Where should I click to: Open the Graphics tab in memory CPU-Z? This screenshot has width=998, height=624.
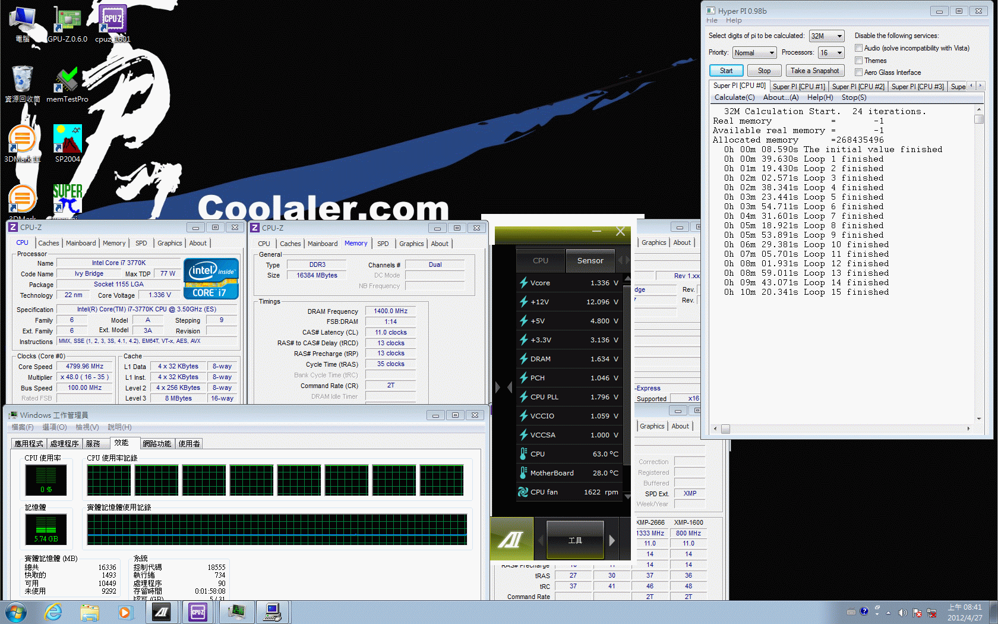pos(411,244)
